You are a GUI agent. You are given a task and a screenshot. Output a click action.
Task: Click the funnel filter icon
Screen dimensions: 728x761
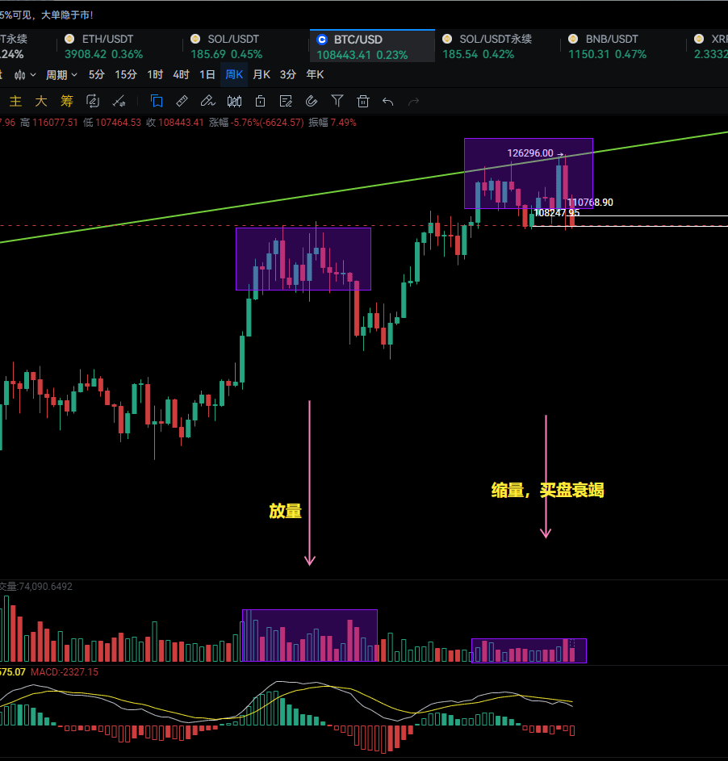(x=337, y=101)
